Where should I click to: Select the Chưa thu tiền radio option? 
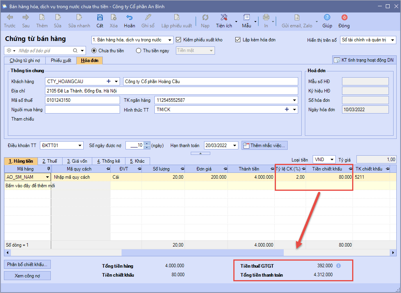[x=94, y=51]
